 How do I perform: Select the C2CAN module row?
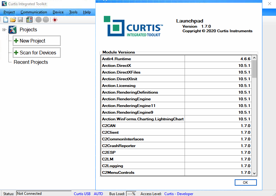(143, 126)
